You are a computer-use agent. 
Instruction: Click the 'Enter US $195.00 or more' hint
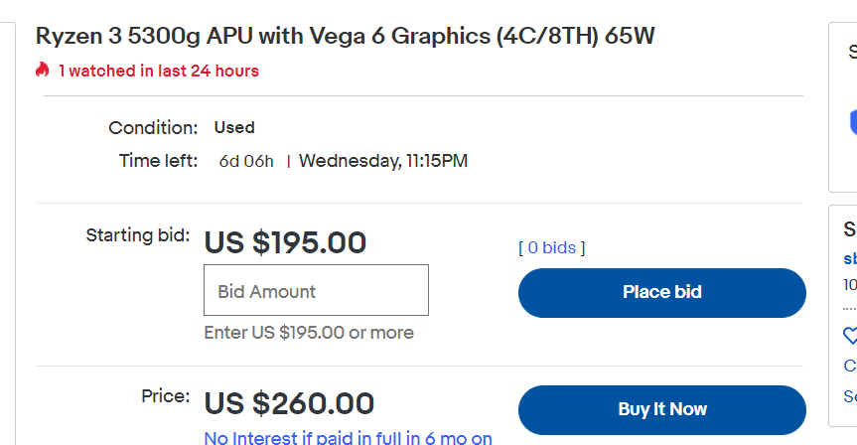(308, 333)
